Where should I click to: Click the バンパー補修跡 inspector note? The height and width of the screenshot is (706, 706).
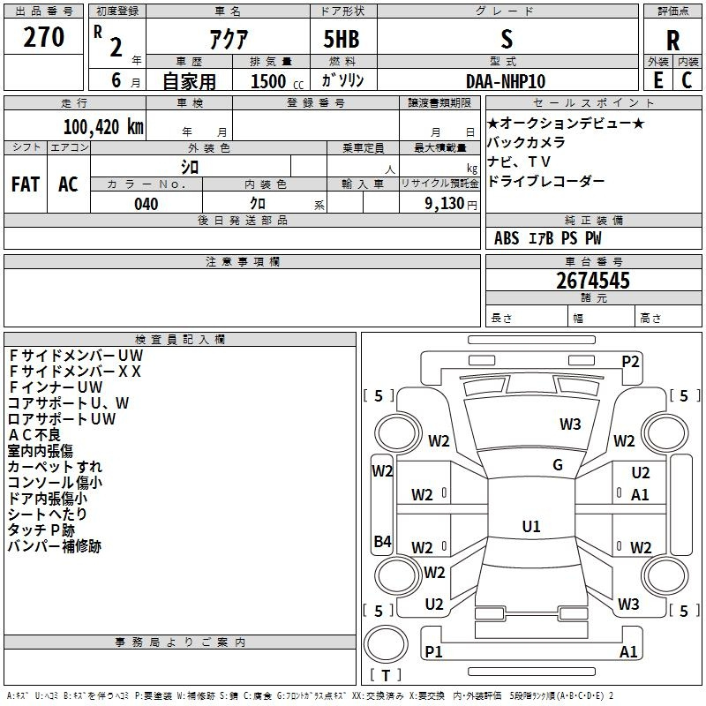pyautogui.click(x=54, y=546)
